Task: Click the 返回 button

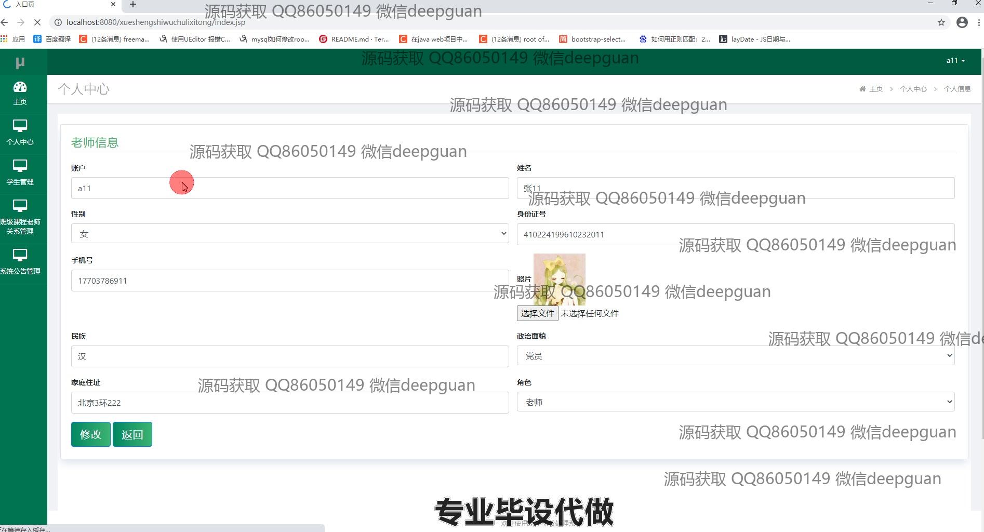Action: (x=132, y=434)
